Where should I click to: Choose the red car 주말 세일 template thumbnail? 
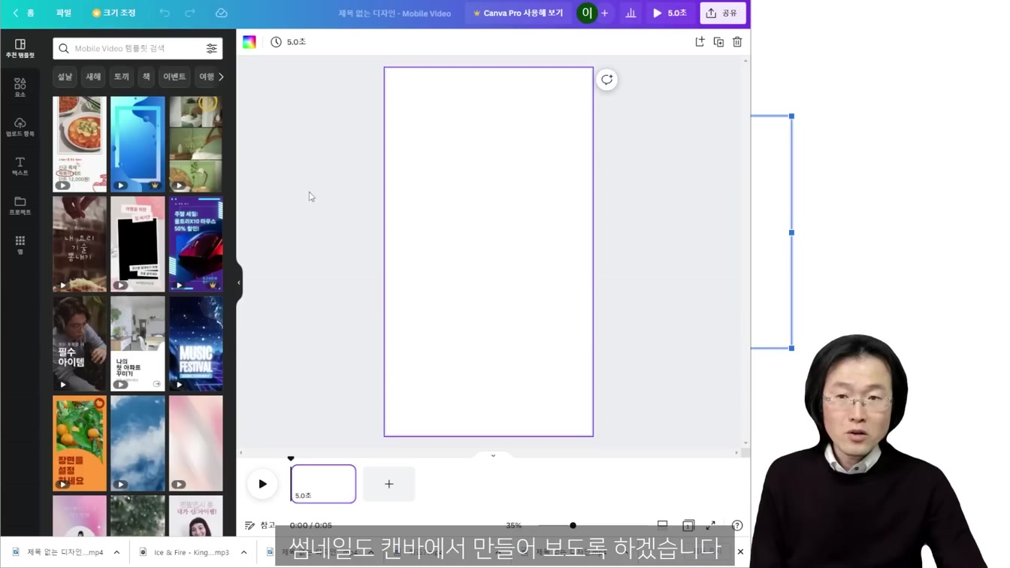click(x=196, y=244)
